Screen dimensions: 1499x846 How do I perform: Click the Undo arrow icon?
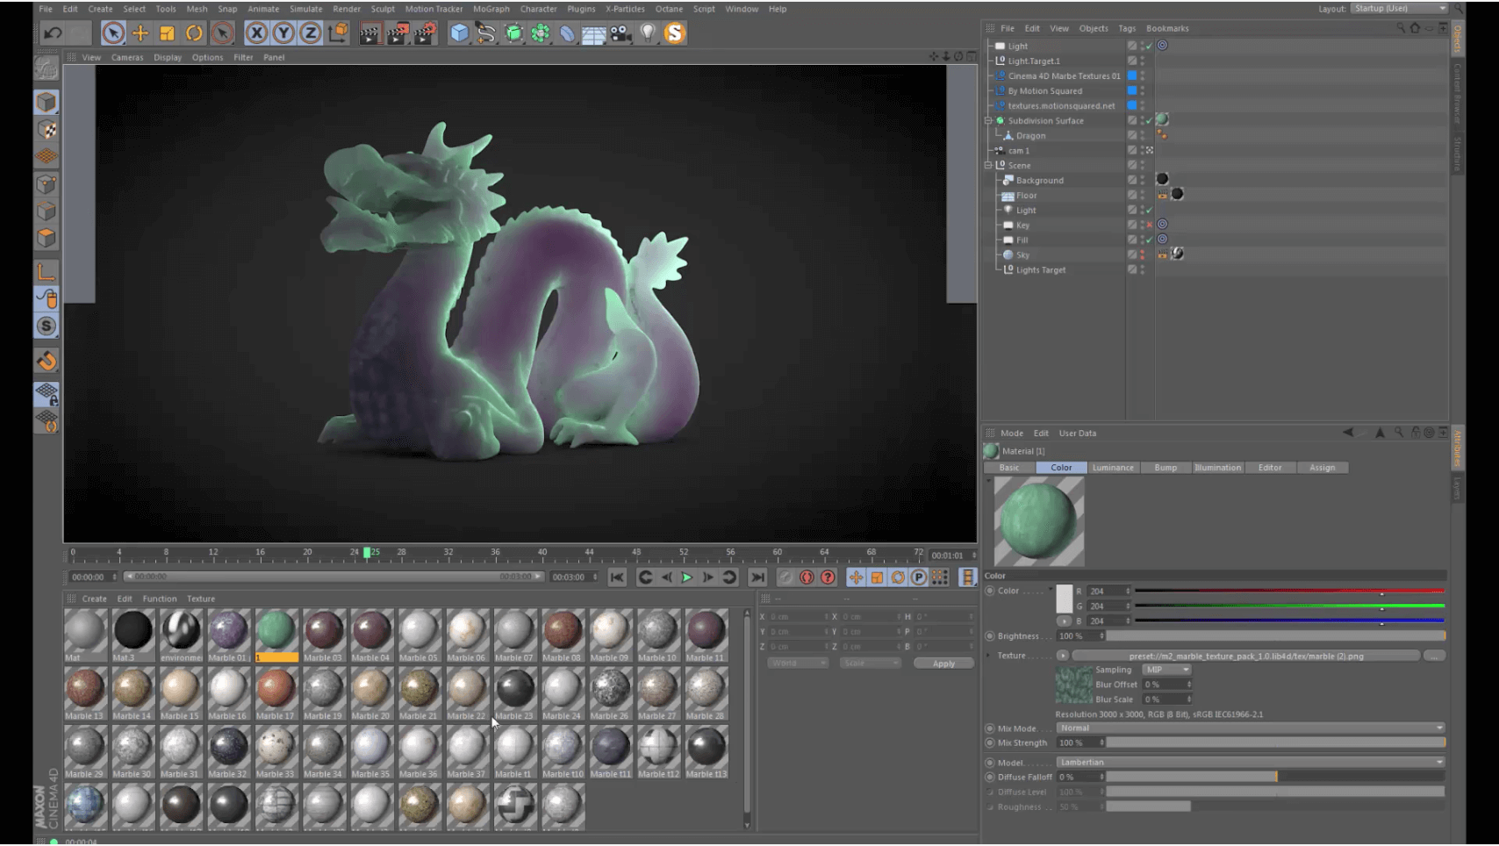pos(53,33)
